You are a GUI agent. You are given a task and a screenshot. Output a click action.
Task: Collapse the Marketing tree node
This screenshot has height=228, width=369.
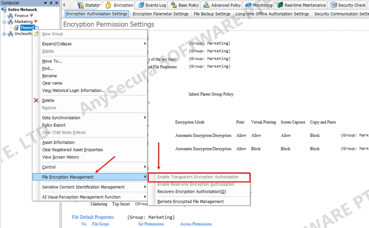tap(4, 22)
